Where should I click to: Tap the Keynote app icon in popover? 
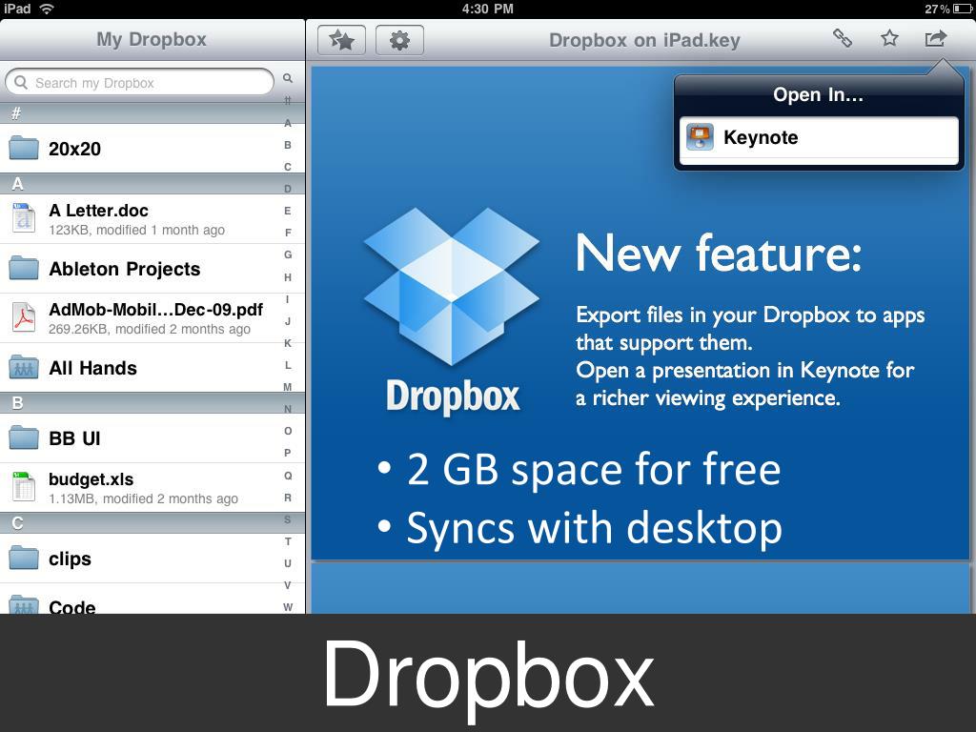[700, 137]
